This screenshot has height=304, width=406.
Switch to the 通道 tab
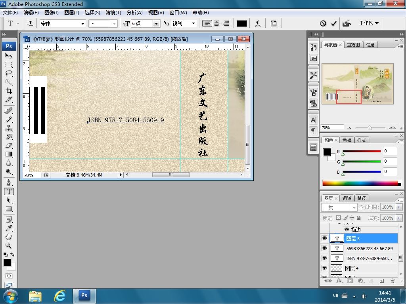click(x=347, y=198)
